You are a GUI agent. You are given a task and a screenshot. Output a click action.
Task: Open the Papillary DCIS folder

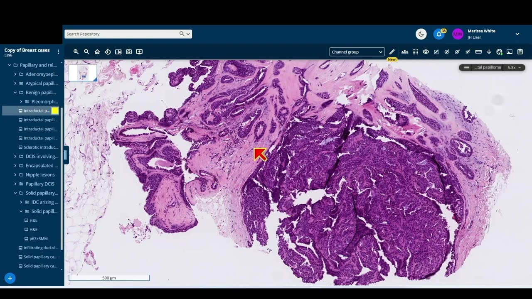click(x=40, y=184)
